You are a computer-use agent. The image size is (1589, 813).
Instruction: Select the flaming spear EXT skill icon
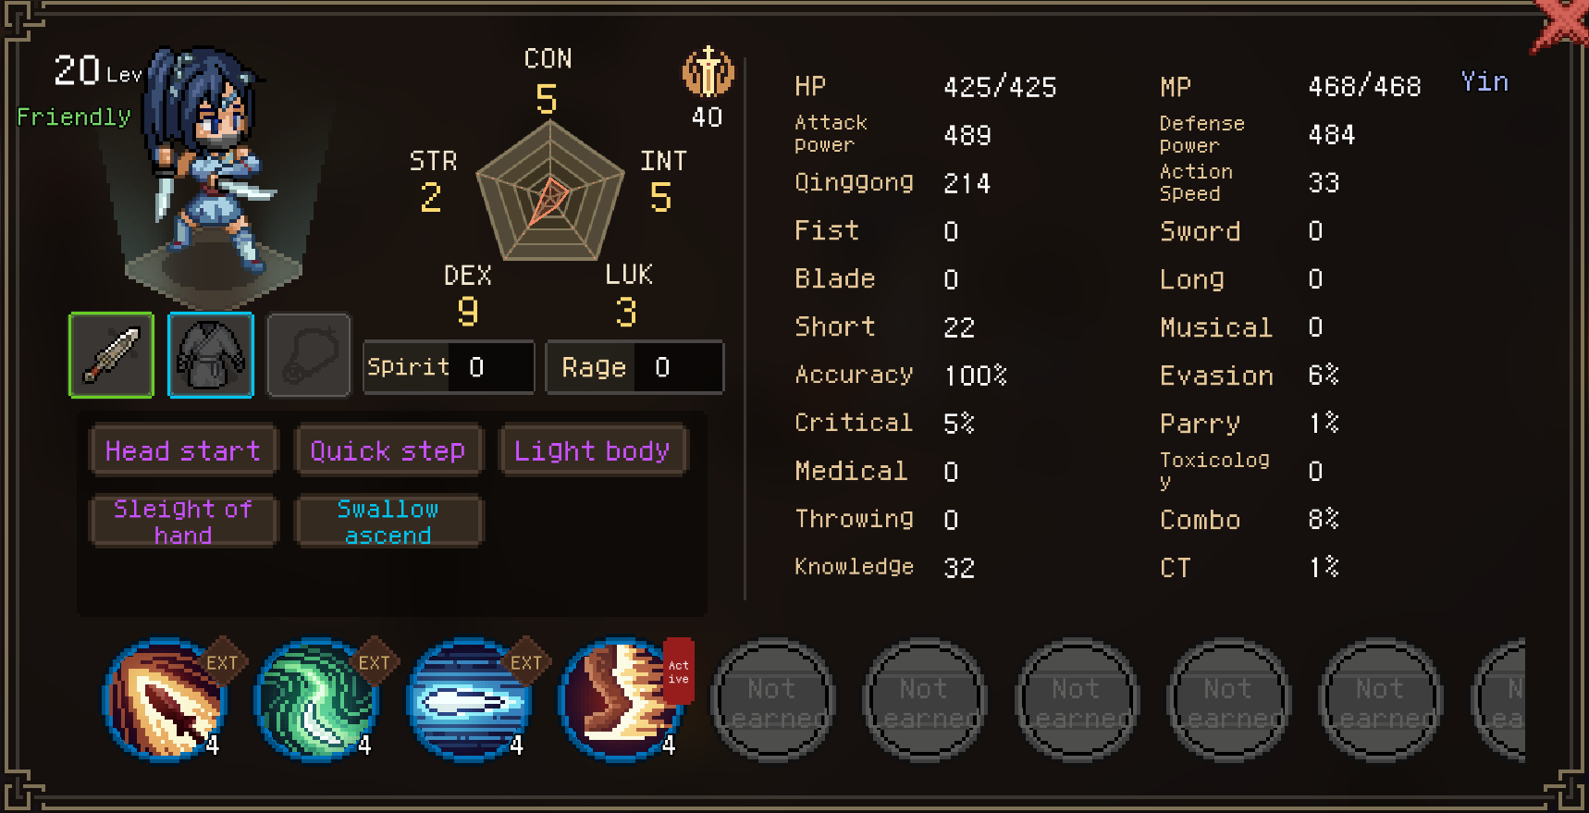coord(165,699)
